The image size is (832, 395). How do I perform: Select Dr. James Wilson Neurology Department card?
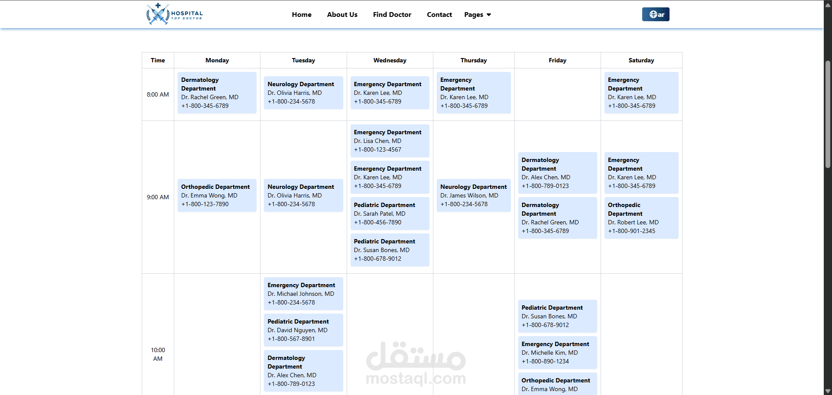(x=474, y=195)
